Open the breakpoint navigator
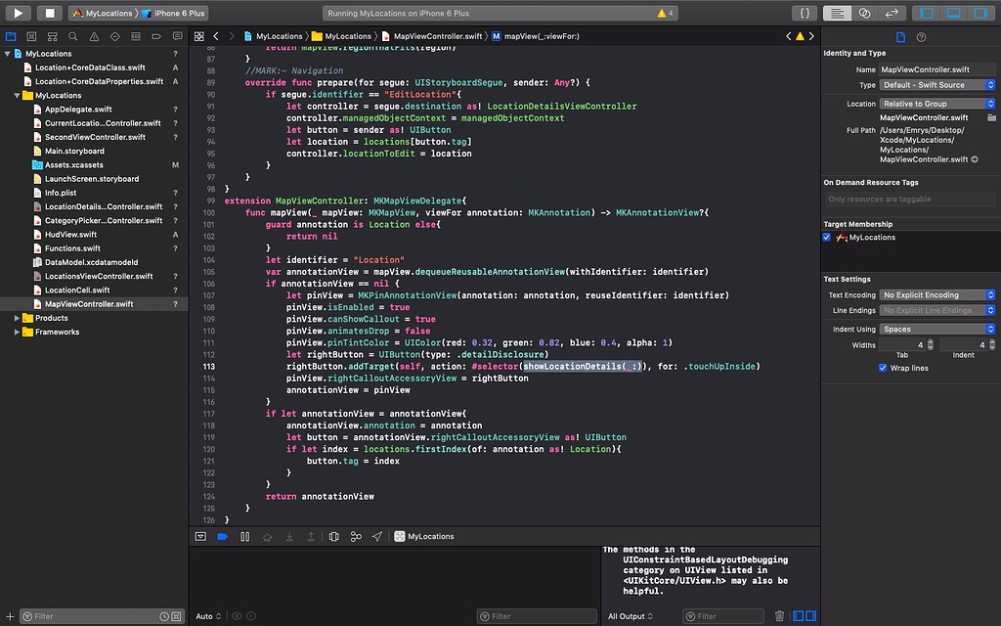The image size is (1001, 626). pos(156,36)
